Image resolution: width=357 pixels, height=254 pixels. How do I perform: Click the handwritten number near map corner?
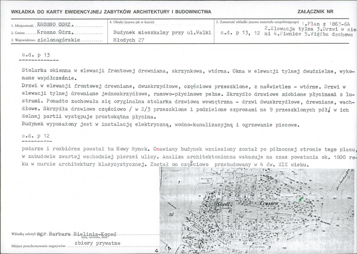pos(156,251)
